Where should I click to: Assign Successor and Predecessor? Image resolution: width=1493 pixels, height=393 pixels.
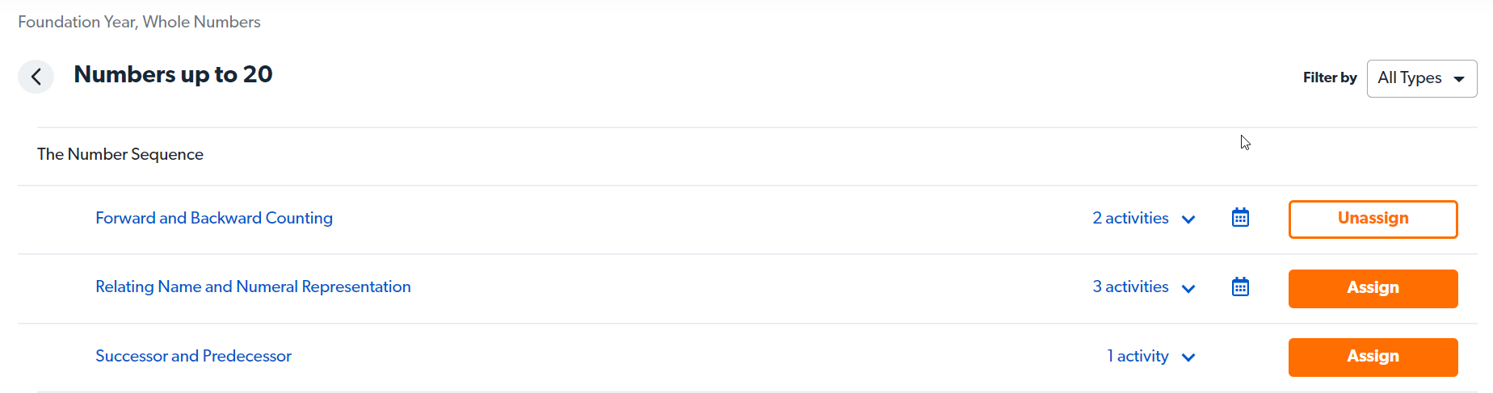[1373, 357]
